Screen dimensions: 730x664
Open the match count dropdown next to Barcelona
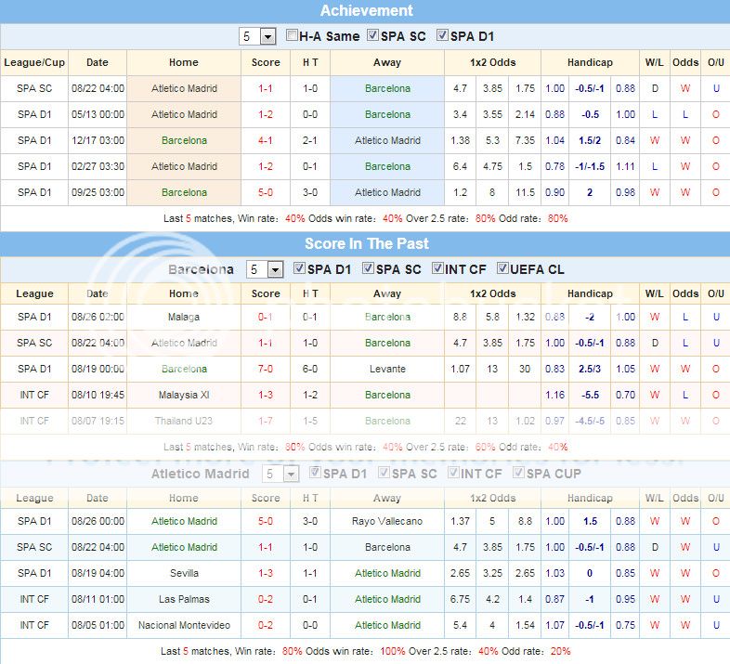(264, 269)
